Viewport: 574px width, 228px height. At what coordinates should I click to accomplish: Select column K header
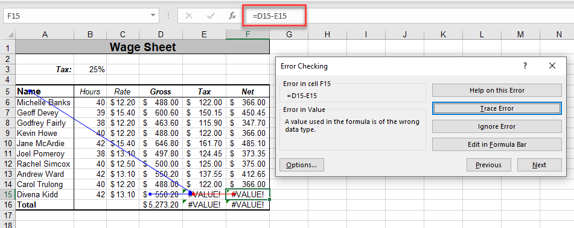pyautogui.click(x=443, y=35)
